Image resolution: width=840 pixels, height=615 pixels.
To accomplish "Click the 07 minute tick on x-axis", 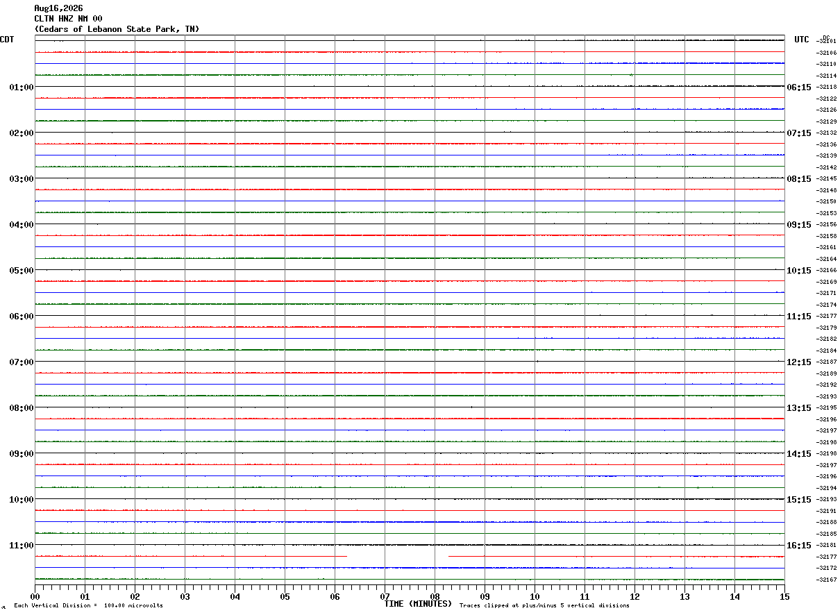I will pos(385,596).
